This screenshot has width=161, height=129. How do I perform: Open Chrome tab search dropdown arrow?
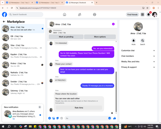3,3
